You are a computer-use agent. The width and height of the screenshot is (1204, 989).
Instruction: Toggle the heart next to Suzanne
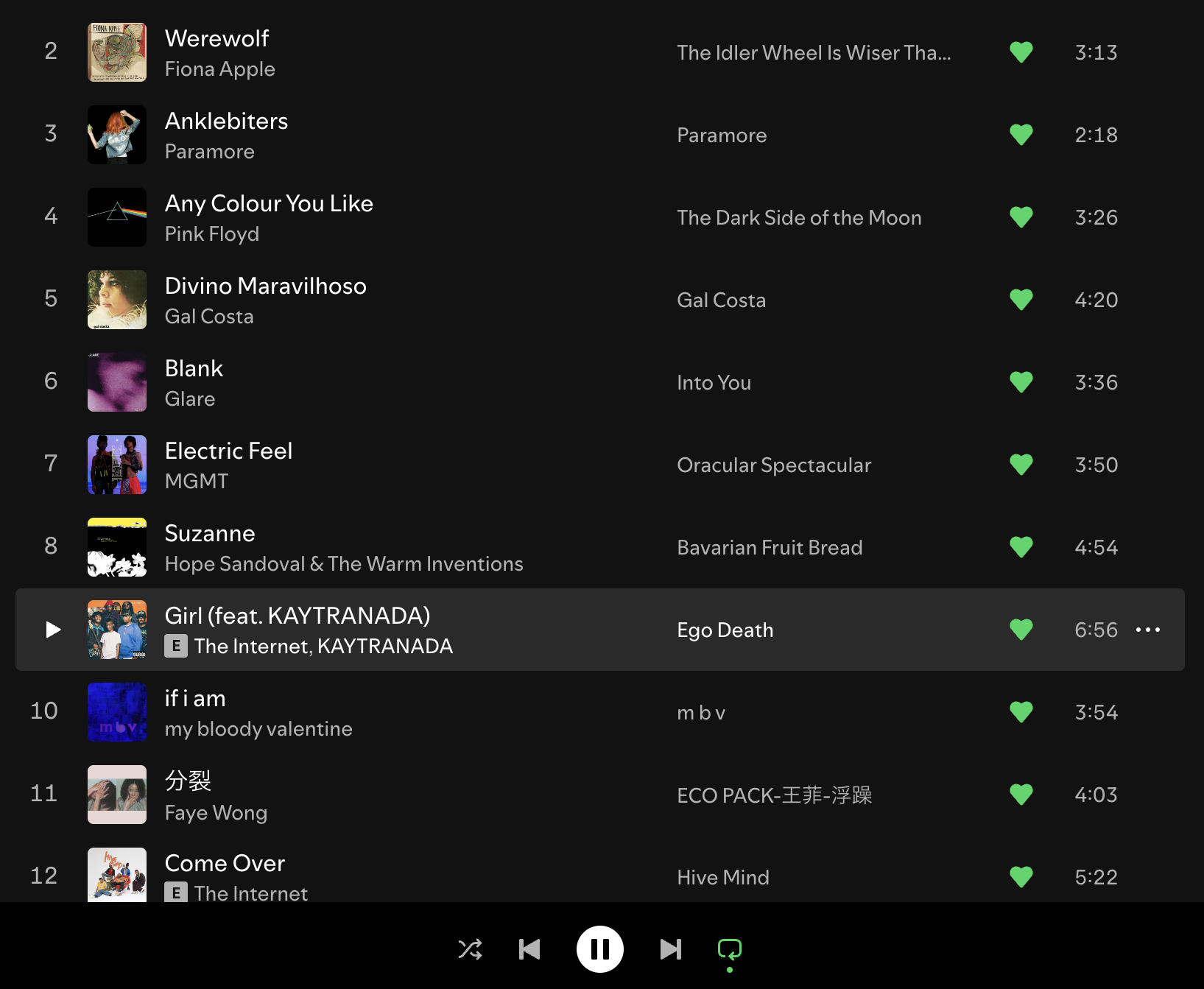coord(1021,547)
